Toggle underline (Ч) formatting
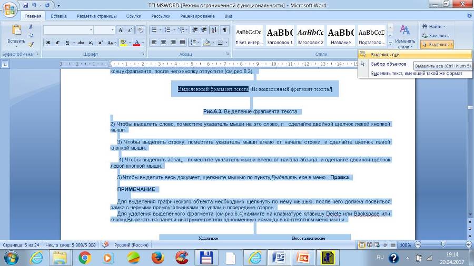Viewport: 474px width, 266px height. 67,43
